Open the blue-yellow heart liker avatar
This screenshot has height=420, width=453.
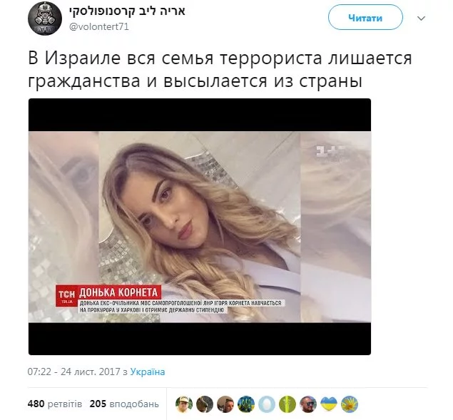point(329,404)
